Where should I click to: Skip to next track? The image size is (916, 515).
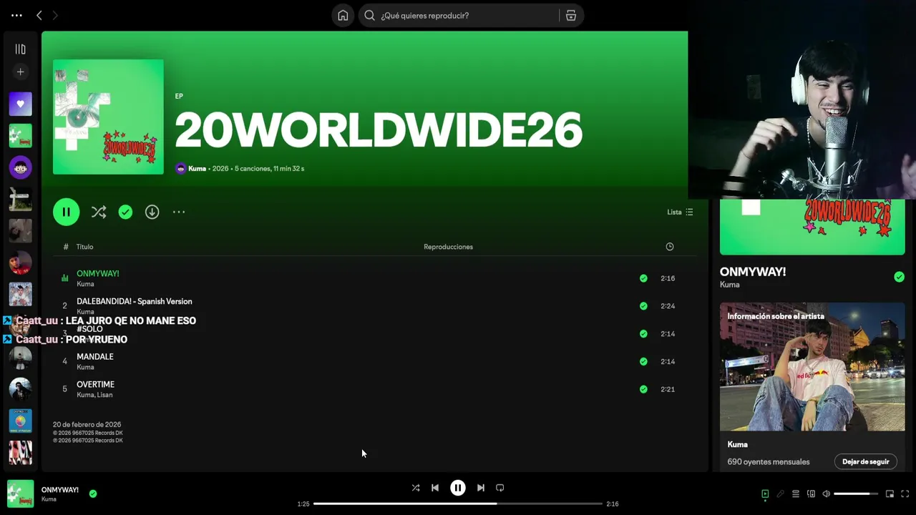[x=481, y=488]
